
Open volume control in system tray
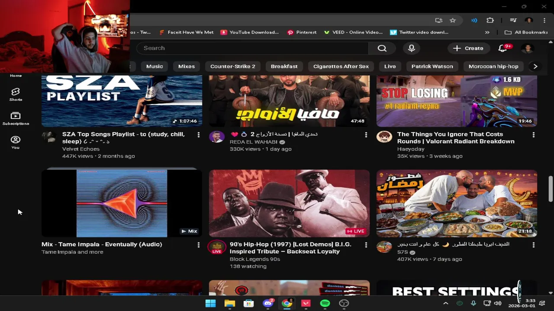tap(498, 303)
